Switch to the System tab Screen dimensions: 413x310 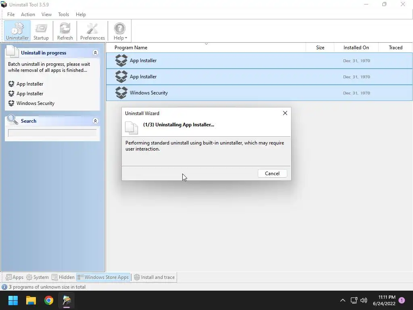coord(38,277)
